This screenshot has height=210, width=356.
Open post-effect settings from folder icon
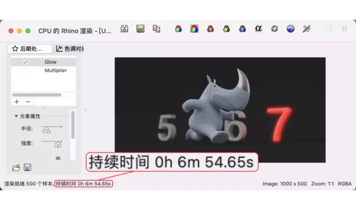coord(16,167)
